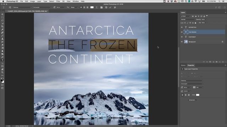The image size is (227, 127).
Task: Toggle the Character and Paragraph panels icon
Action: tap(101, 7)
